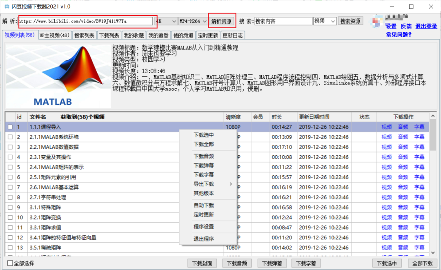The width and height of the screenshot is (441, 270).
Task: Click the app icon in title bar
Action: pyautogui.click(x=7, y=7)
